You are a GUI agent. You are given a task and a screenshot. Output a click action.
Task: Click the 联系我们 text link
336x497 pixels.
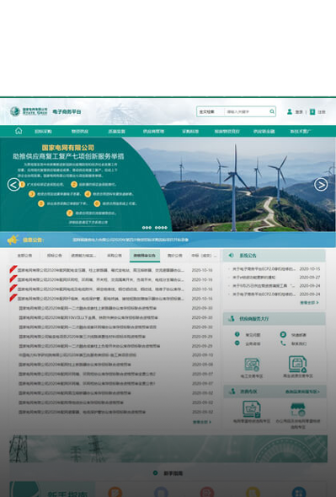click(299, 343)
